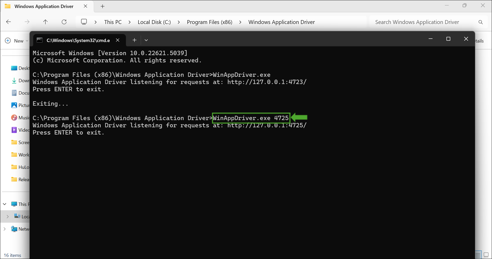Image resolution: width=492 pixels, height=259 pixels.
Task: Click the Up directory arrow
Action: point(45,22)
